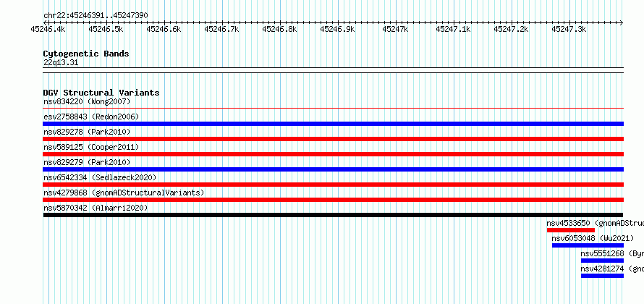This screenshot has height=304, width=644.
Task: Click the 45246.9k ruler tick label
Action: [337, 29]
